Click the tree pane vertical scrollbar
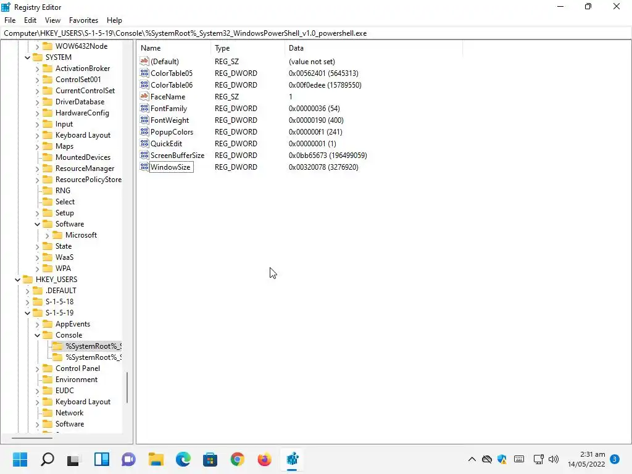The width and height of the screenshot is (632, 474). coord(127,387)
